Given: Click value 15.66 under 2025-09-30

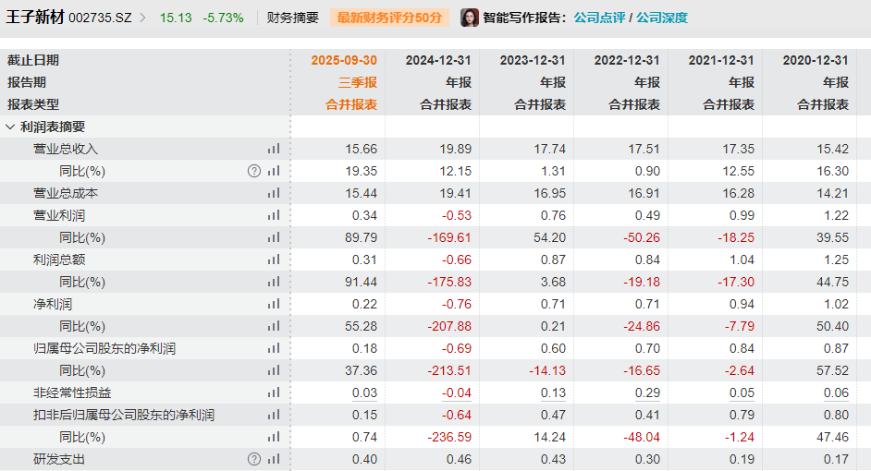Looking at the screenshot, I should pos(361,149).
